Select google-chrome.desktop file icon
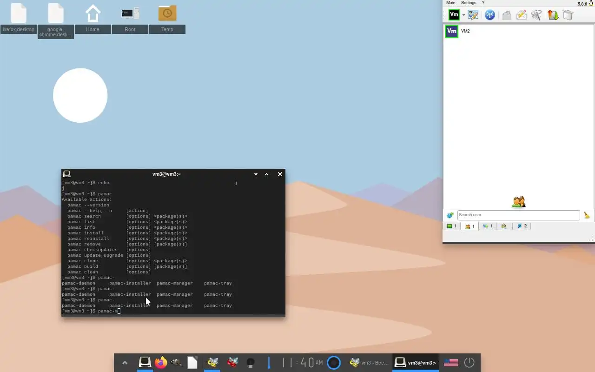 (x=56, y=20)
